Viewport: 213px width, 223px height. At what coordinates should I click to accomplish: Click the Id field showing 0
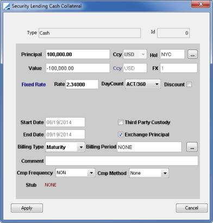click(x=173, y=33)
